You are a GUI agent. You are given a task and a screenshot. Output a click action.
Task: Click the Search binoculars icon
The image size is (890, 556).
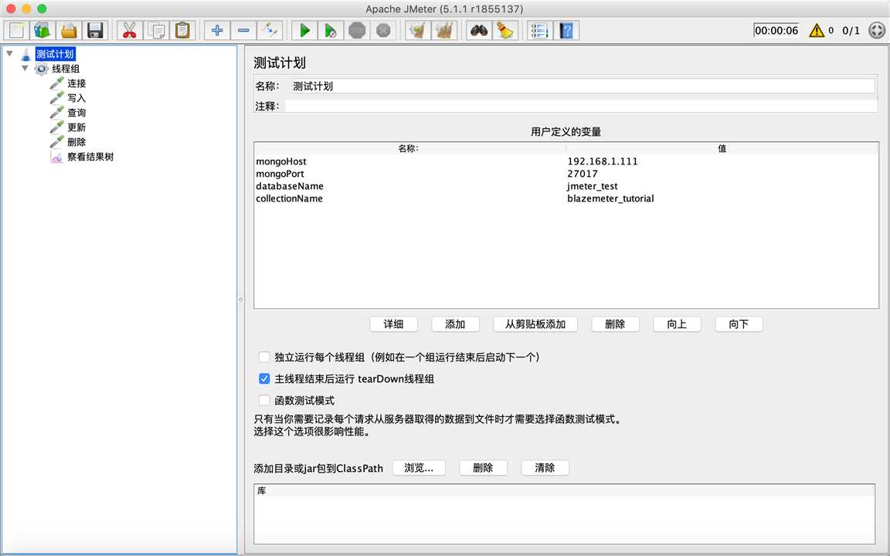(x=478, y=30)
